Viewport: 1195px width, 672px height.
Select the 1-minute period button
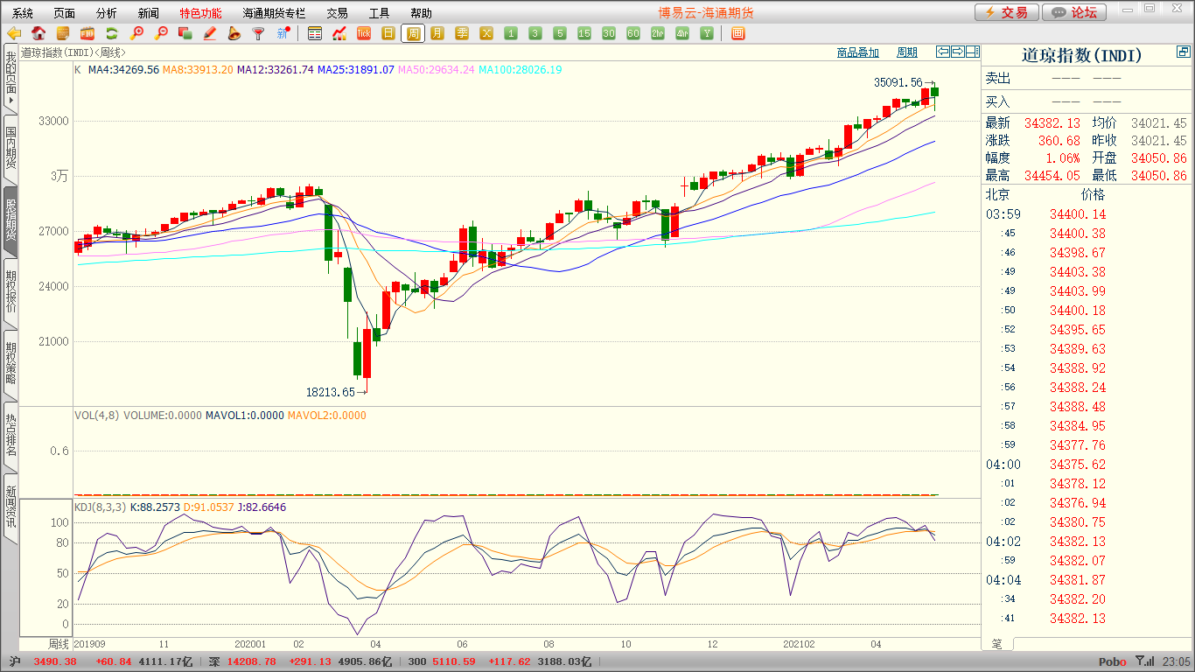(511, 33)
